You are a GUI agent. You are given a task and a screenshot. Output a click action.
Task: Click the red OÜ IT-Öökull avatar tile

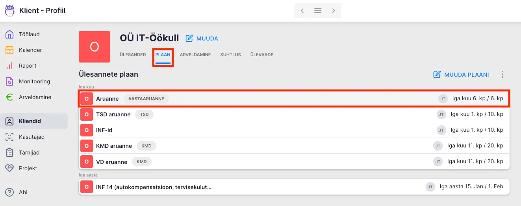click(95, 47)
